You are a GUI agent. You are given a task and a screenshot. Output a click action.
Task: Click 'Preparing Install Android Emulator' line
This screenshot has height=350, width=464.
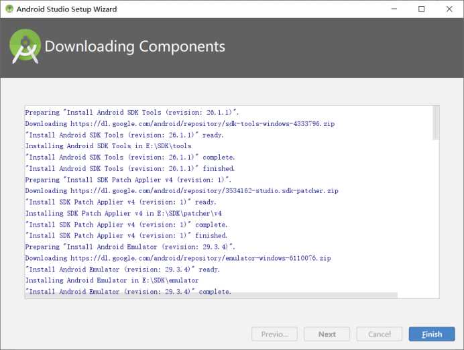[x=130, y=247]
